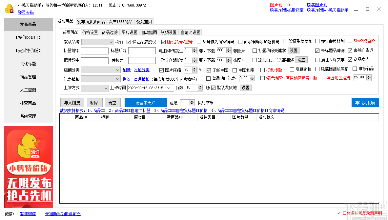Click the 标题前缀 input field
388x220 pixels.
click(x=95, y=51)
